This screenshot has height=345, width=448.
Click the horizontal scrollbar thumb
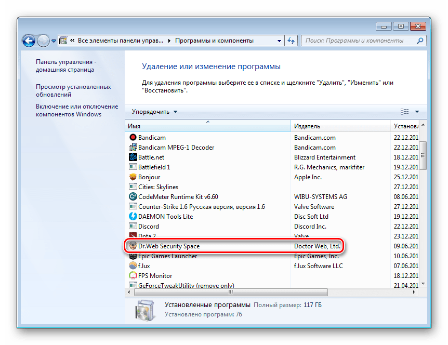point(231,292)
